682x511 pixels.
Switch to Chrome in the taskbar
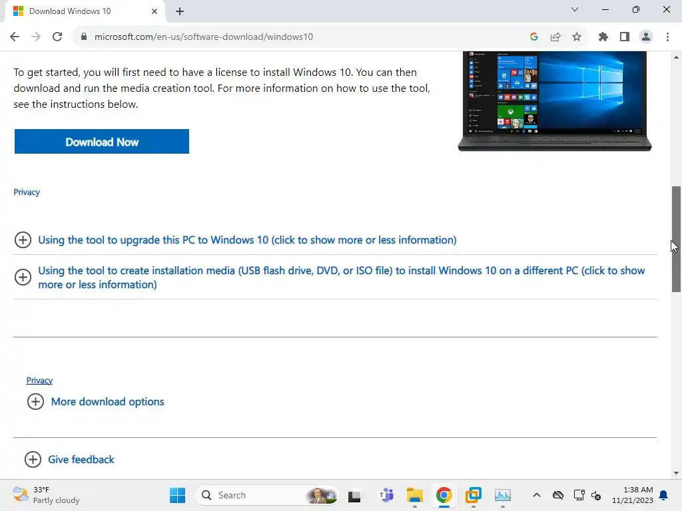pyautogui.click(x=444, y=495)
